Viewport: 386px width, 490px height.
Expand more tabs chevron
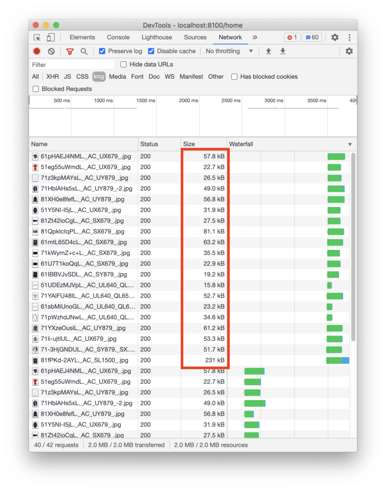coord(255,37)
